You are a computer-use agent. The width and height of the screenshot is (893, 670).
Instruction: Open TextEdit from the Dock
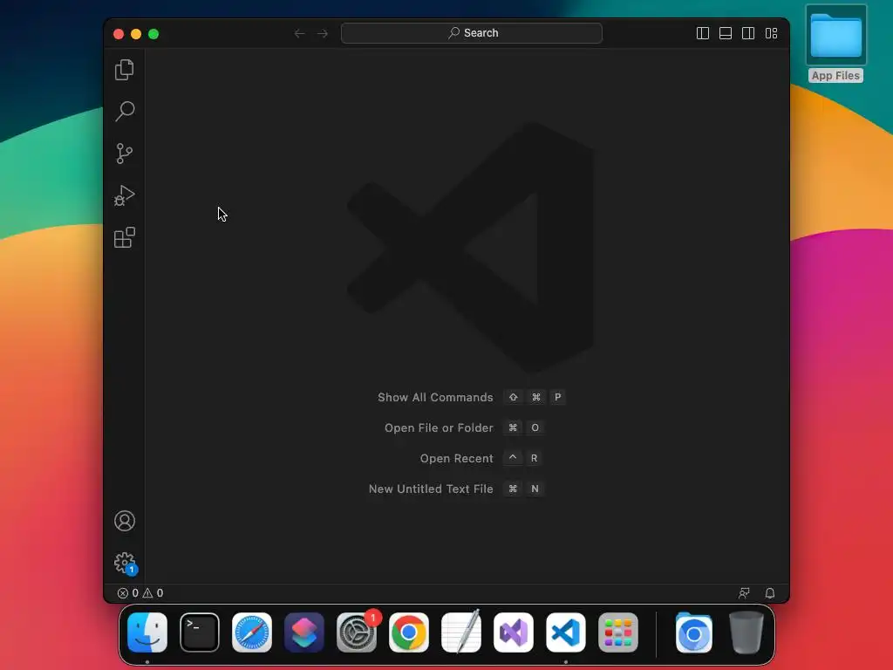click(x=461, y=632)
